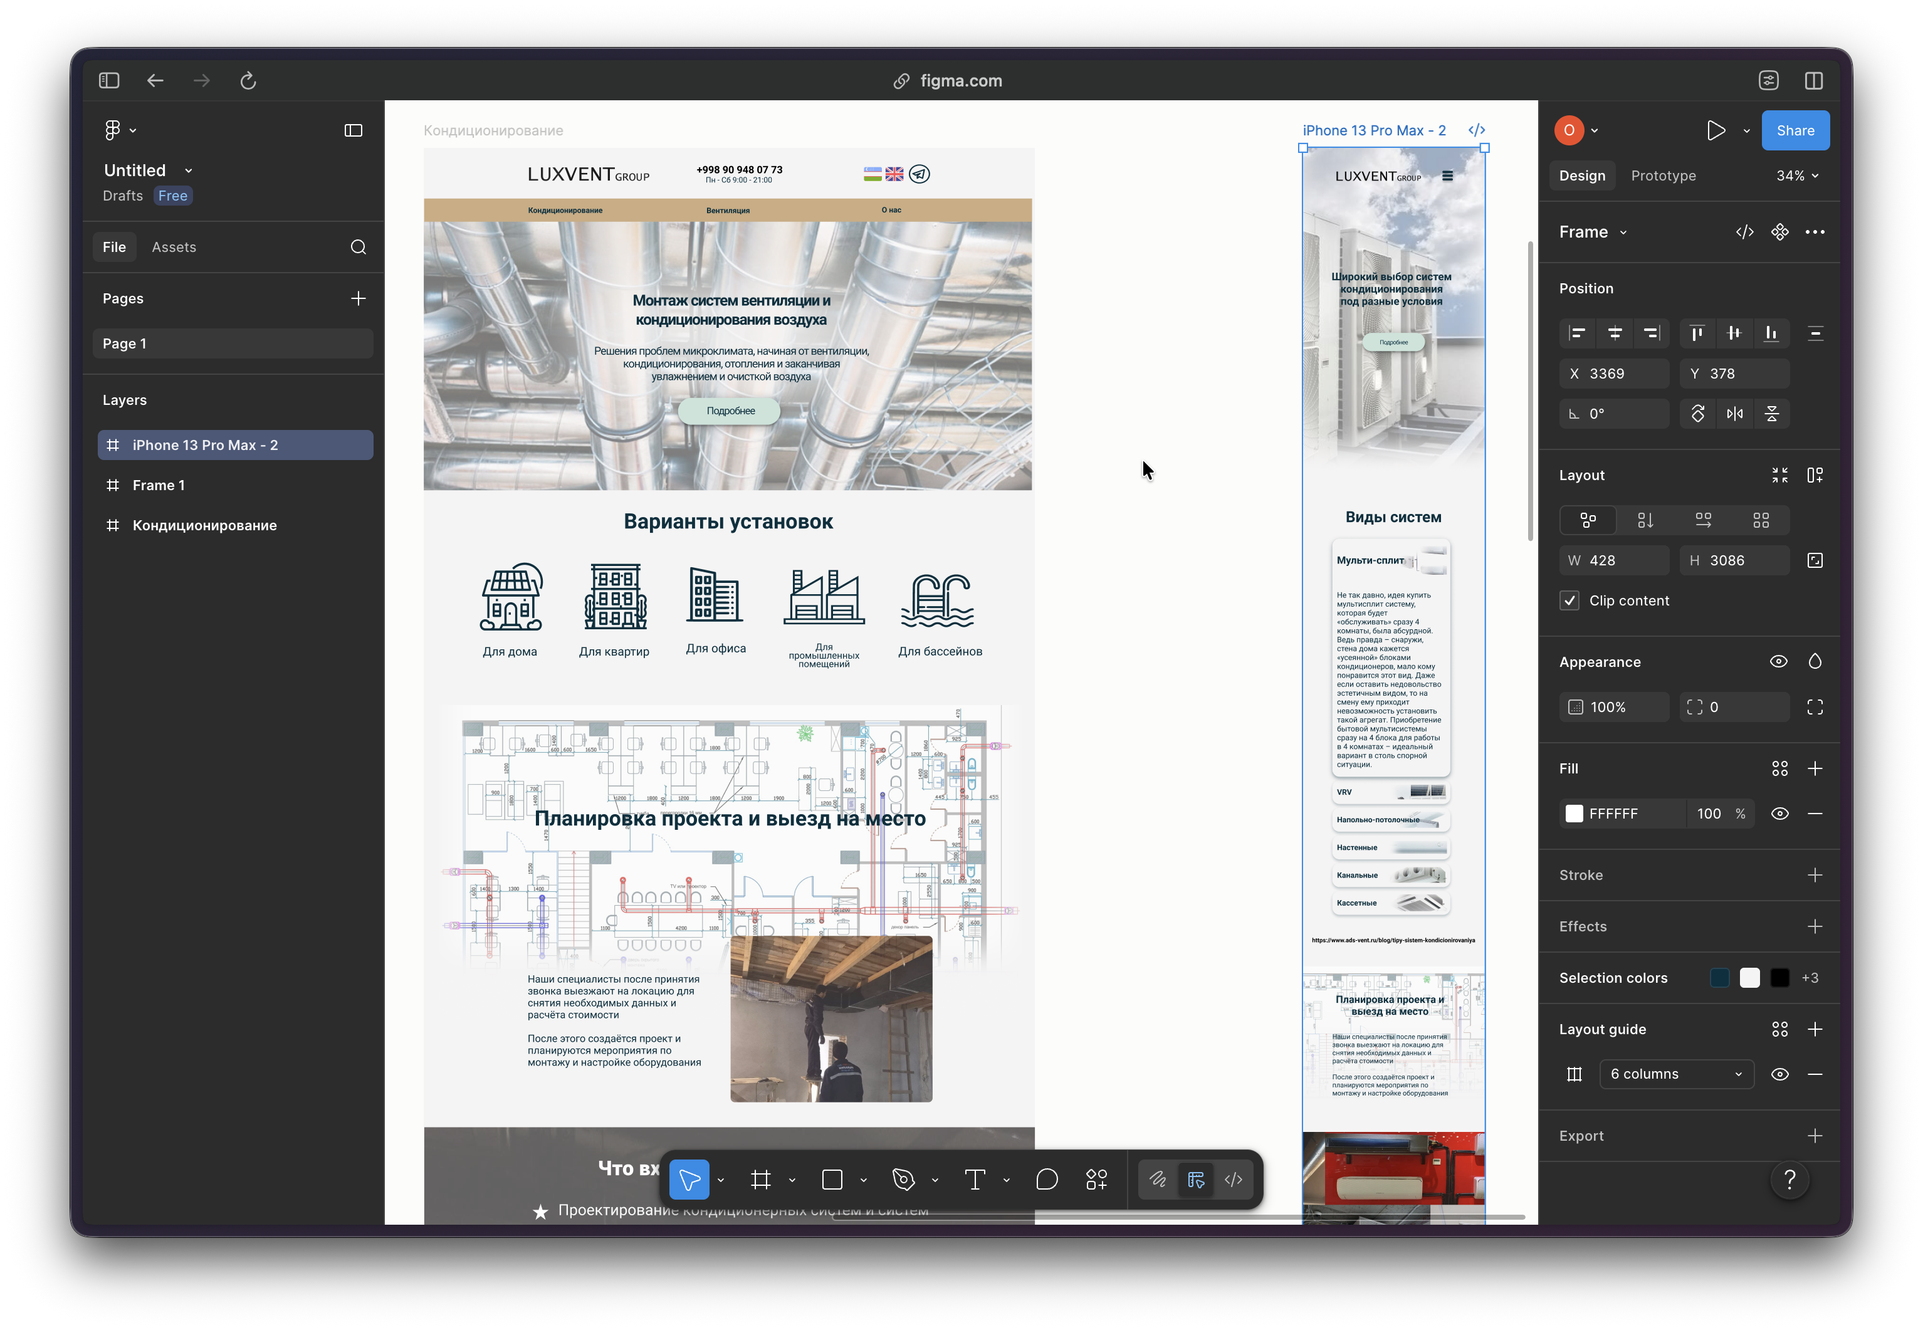
Task: Uncheck the Clip content checkbox
Action: pos(1569,601)
